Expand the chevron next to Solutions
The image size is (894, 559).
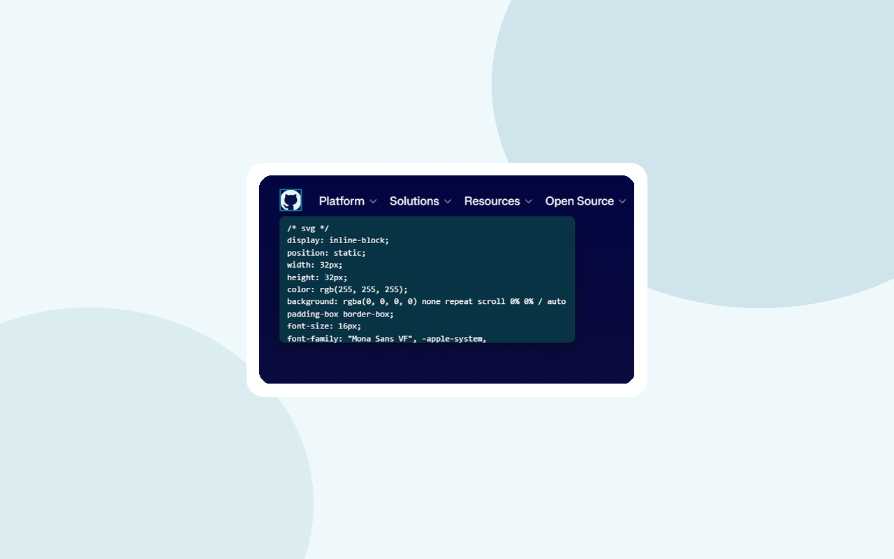click(x=448, y=201)
